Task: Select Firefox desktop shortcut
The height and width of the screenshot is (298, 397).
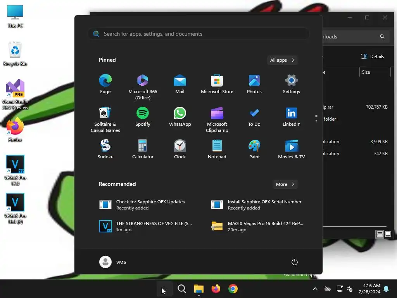Action: coord(15,130)
